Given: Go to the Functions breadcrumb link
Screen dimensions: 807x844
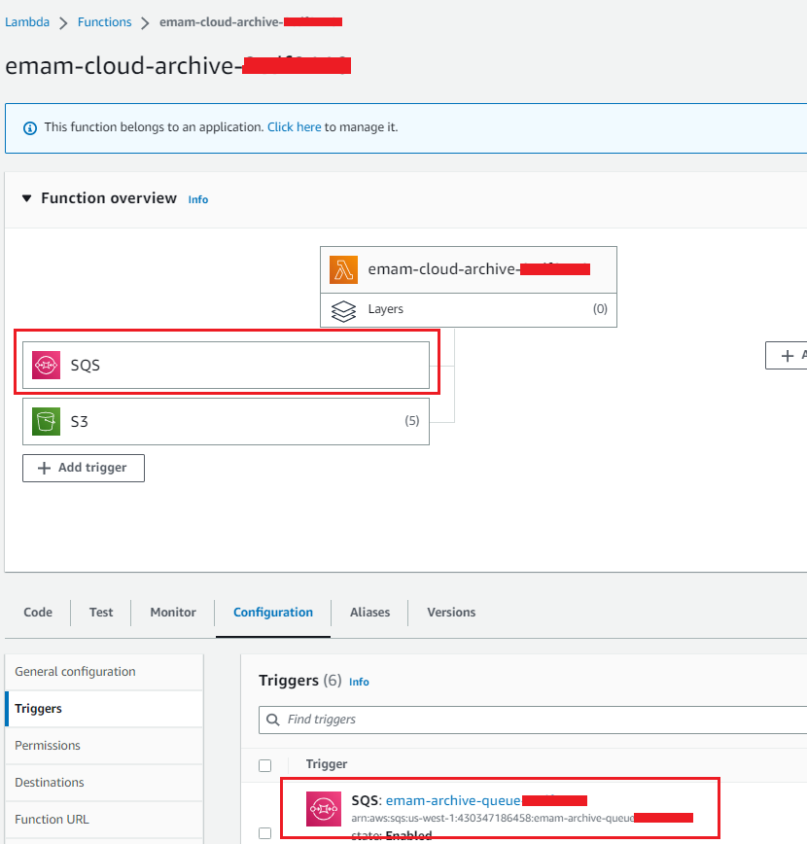Looking at the screenshot, I should pos(104,22).
